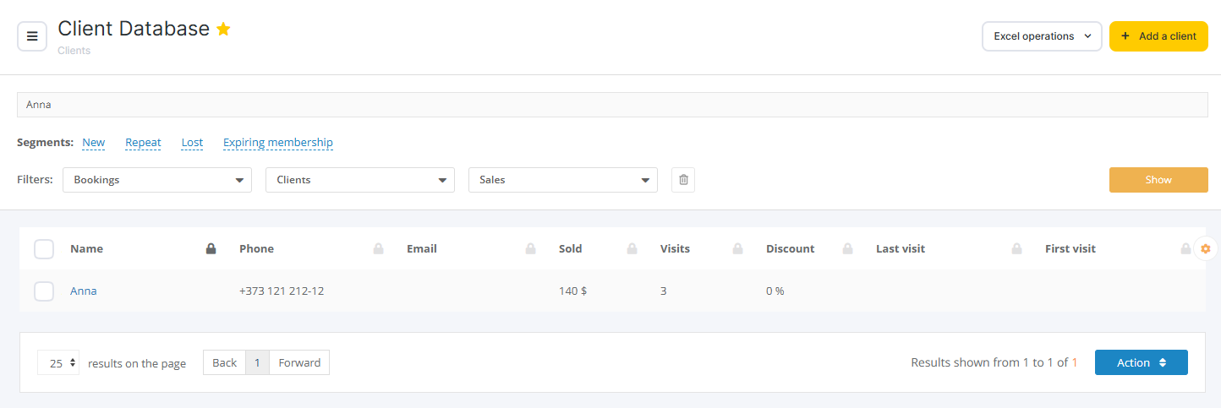
Task: Click the lock icon in Email column
Action: pos(531,249)
